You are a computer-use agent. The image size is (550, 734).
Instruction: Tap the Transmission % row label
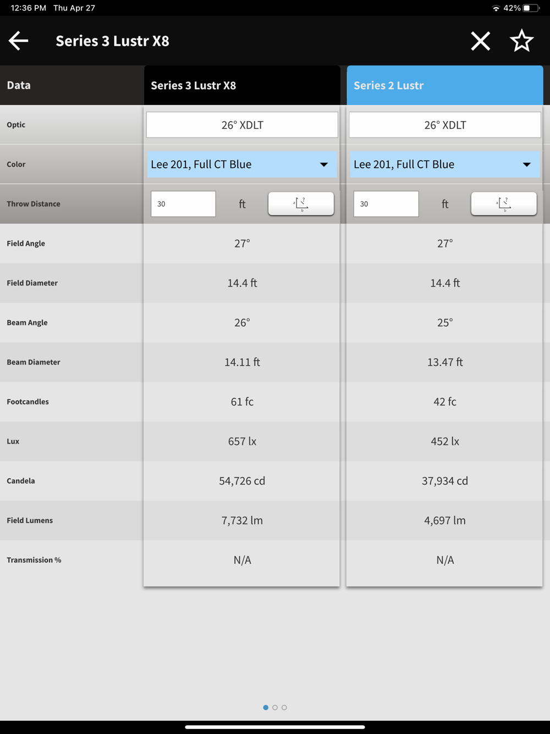tap(34, 560)
